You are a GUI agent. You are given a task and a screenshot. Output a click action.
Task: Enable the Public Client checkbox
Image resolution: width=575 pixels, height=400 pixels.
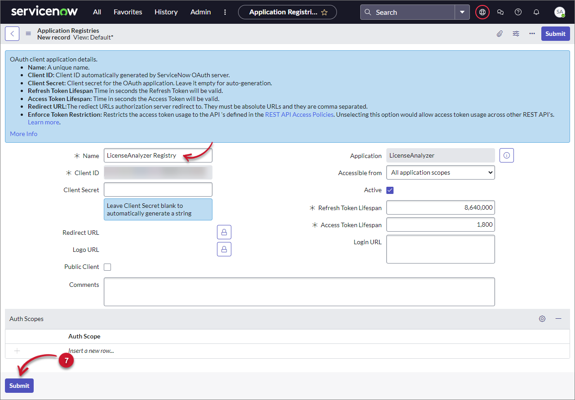(x=107, y=267)
